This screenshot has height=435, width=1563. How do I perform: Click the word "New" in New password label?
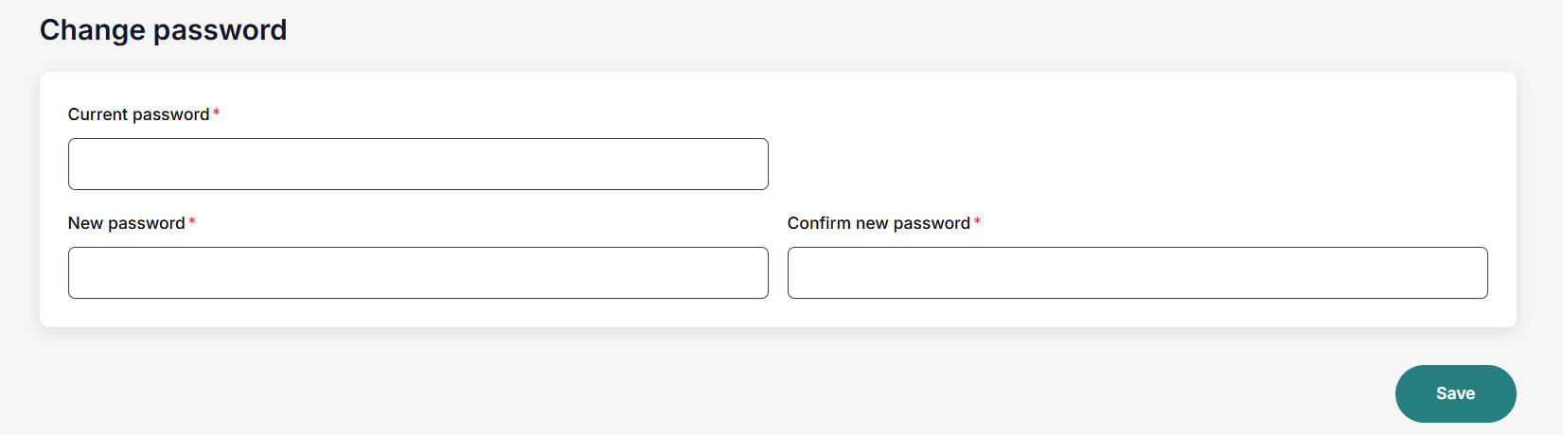tap(85, 223)
